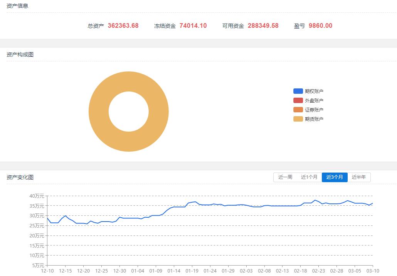Select the active 近3个月 tab
This screenshot has width=397, height=276.
(x=335, y=177)
